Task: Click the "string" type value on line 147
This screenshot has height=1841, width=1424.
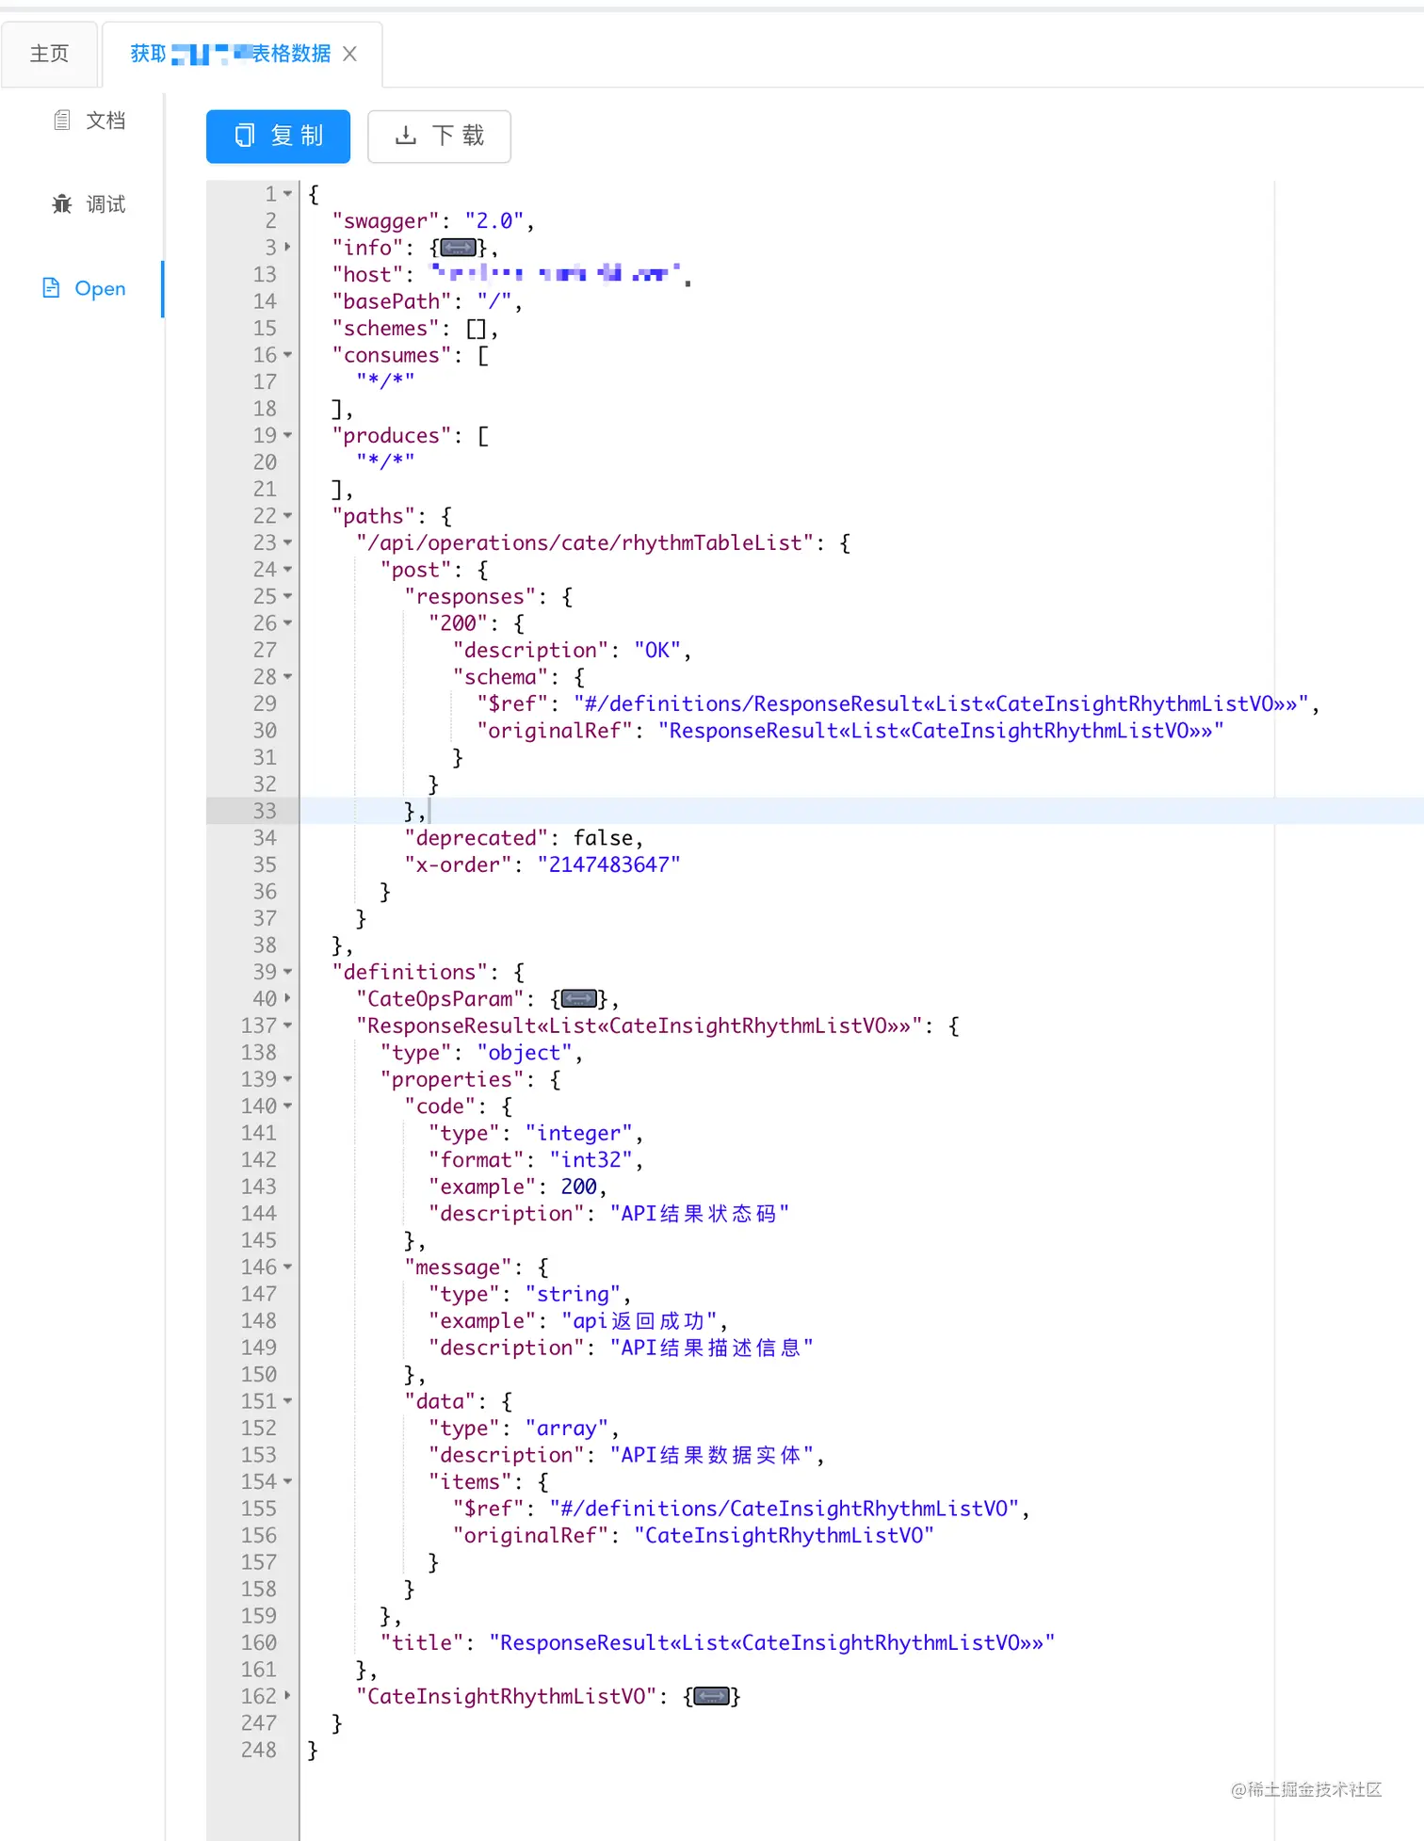Action: (x=573, y=1295)
